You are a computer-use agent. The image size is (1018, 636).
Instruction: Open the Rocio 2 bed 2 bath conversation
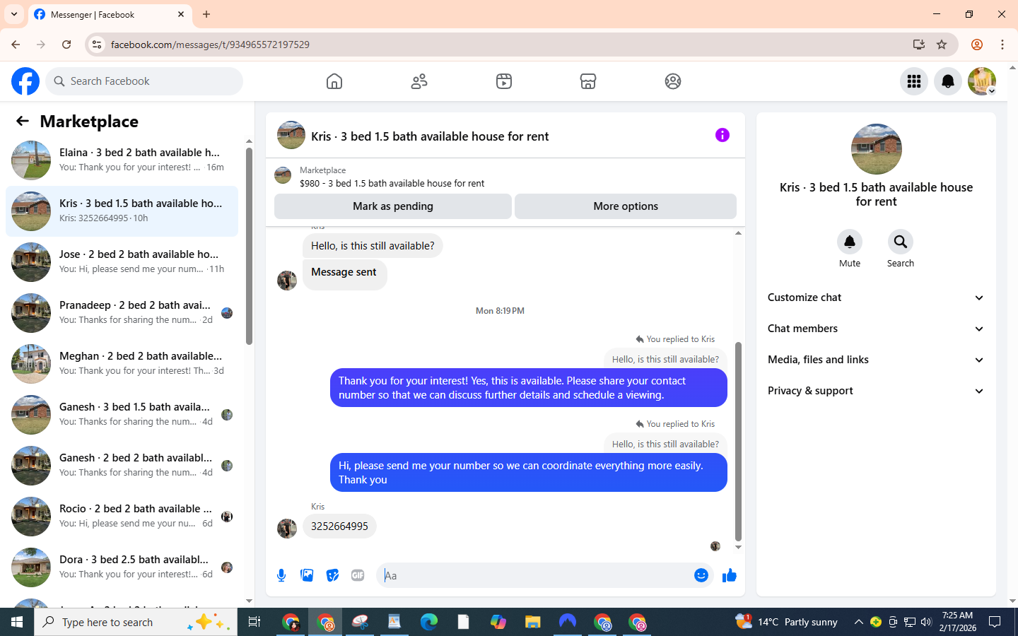[x=122, y=517]
